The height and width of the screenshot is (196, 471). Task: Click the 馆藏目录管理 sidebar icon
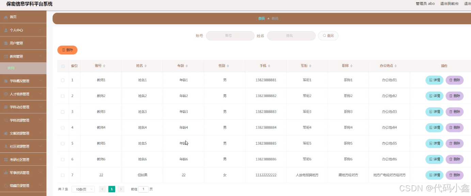tap(6, 186)
